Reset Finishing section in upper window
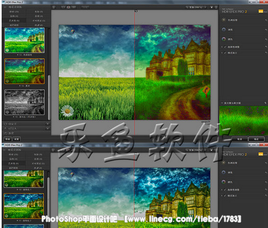 pos(266,53)
